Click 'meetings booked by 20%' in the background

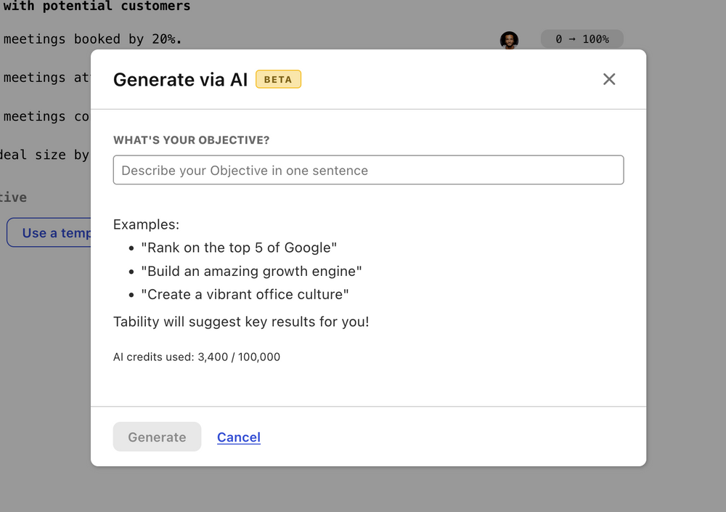pos(92,39)
